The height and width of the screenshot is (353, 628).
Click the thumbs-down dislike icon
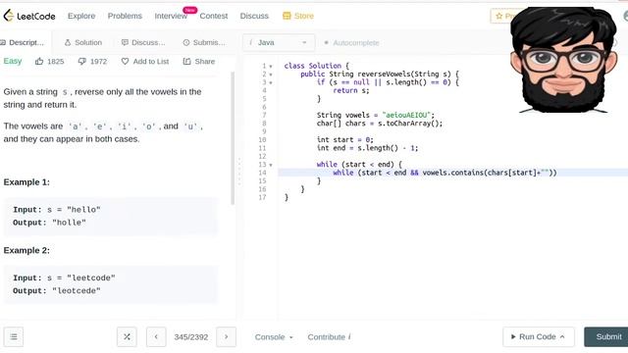(82, 61)
